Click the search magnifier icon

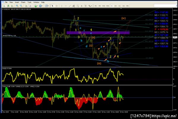pos(176,6)
